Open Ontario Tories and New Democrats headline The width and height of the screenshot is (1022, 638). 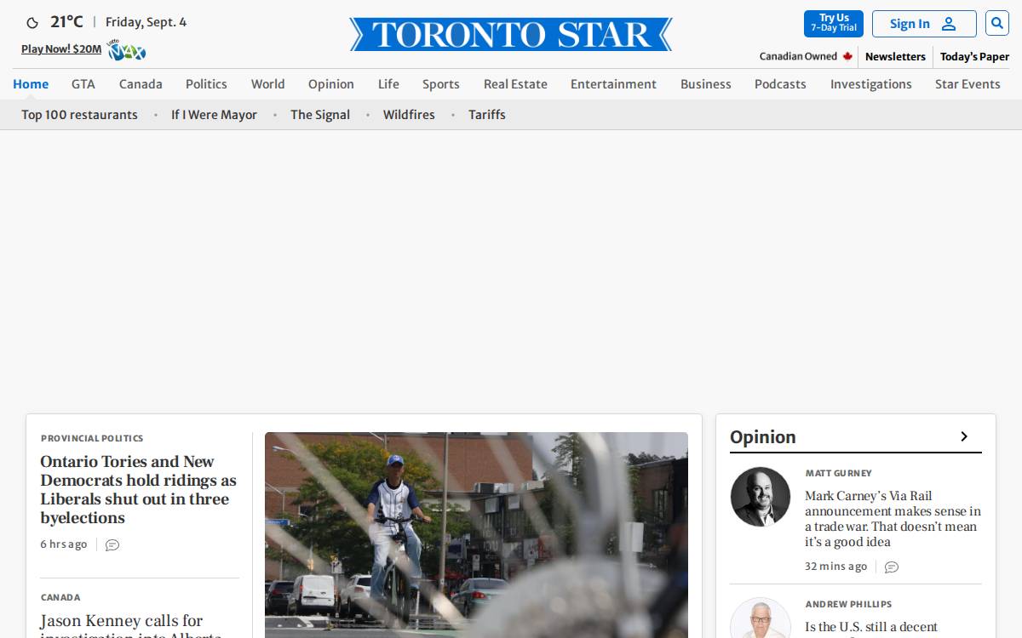(x=138, y=490)
